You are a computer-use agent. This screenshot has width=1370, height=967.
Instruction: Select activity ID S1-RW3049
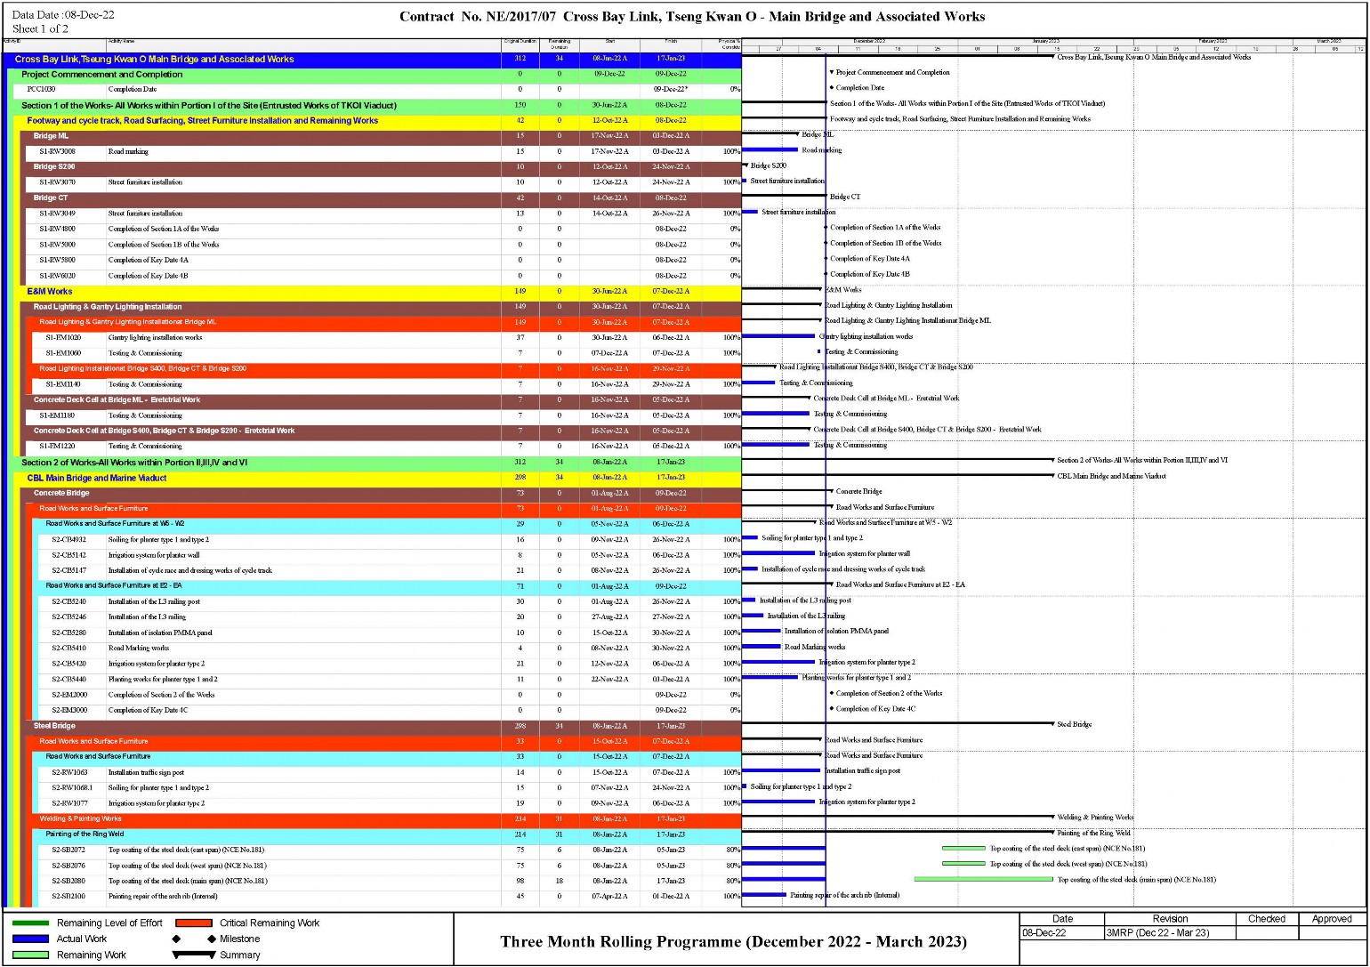point(57,214)
